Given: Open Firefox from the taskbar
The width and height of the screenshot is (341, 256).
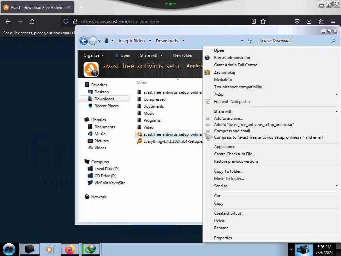Looking at the screenshot, I should point(70,249).
